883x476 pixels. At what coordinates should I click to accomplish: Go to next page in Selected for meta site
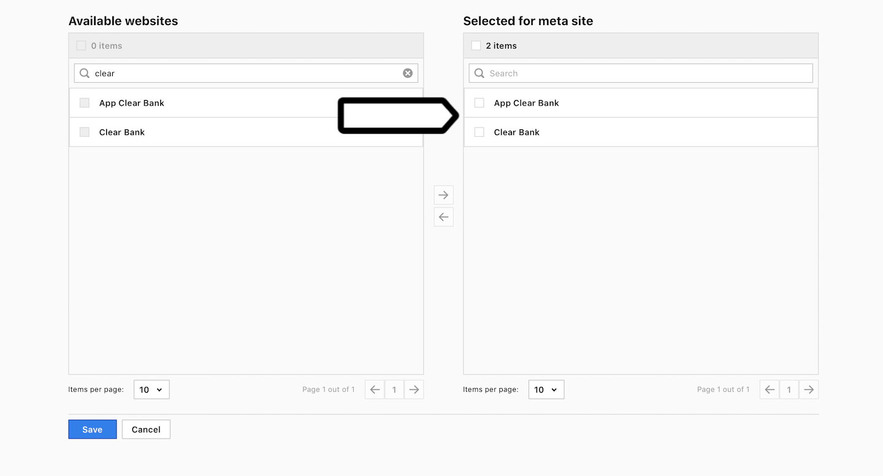tap(809, 390)
